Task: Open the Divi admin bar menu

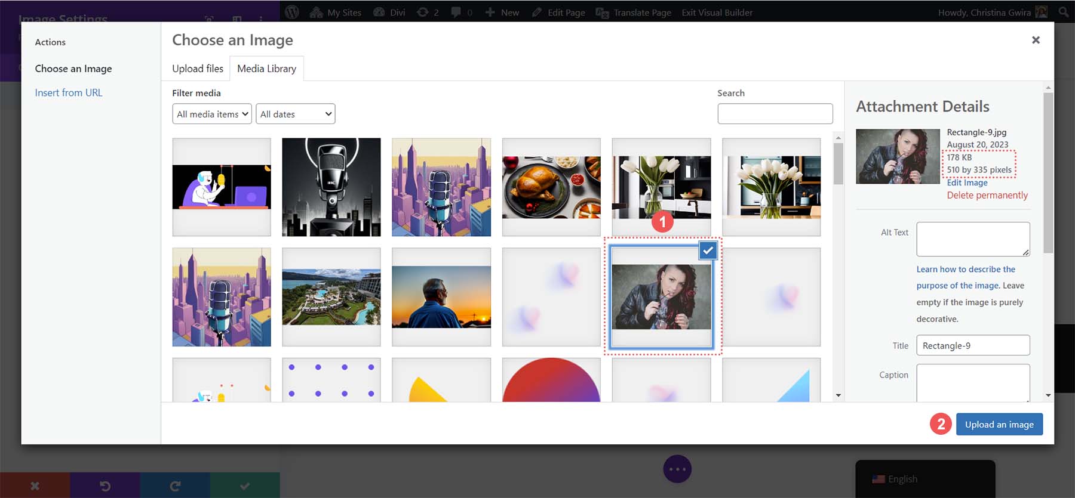Action: click(x=389, y=12)
